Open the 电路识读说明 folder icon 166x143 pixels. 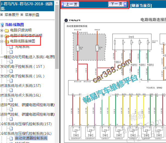coord(7,31)
